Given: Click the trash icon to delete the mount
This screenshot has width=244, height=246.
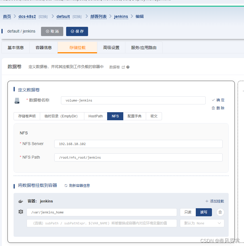Looking at the screenshot, I should tap(220, 212).
